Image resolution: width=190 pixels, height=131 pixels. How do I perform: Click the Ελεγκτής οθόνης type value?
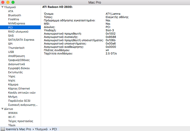click(x=117, y=17)
